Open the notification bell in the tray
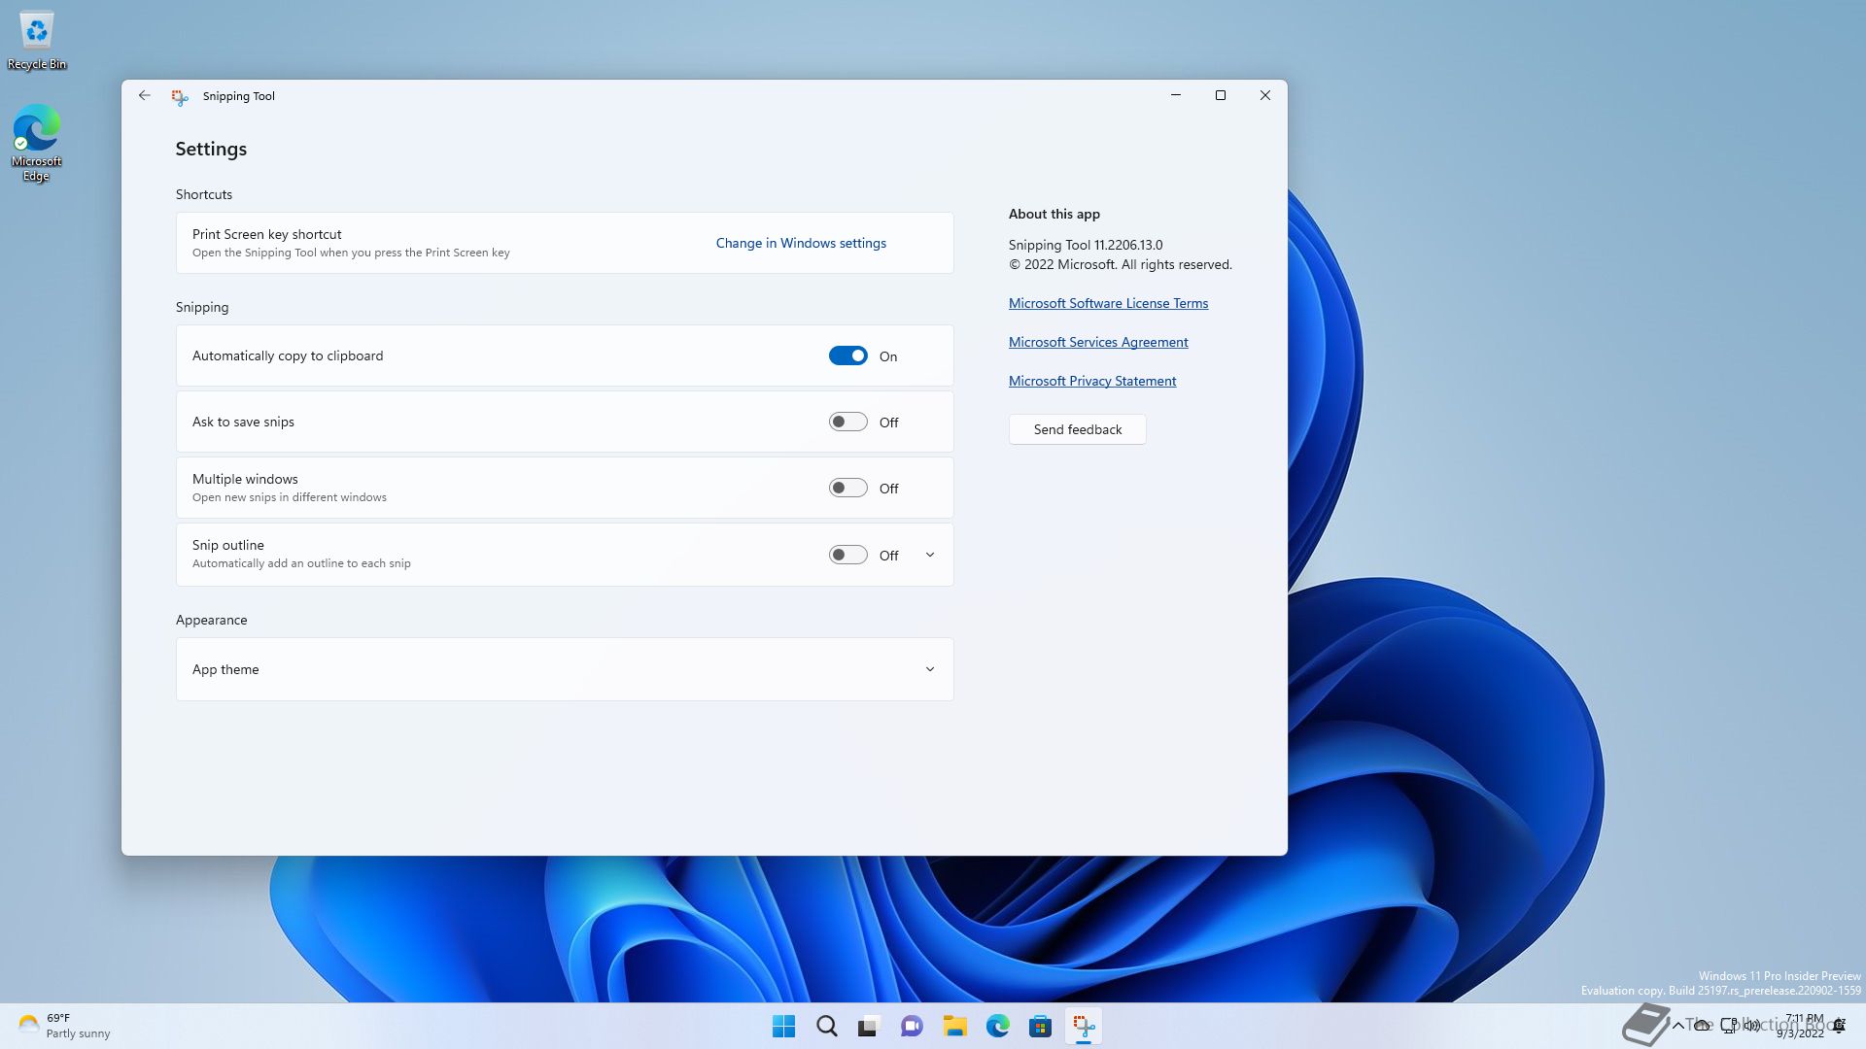Viewport: 1866px width, 1049px height. tap(1840, 1026)
